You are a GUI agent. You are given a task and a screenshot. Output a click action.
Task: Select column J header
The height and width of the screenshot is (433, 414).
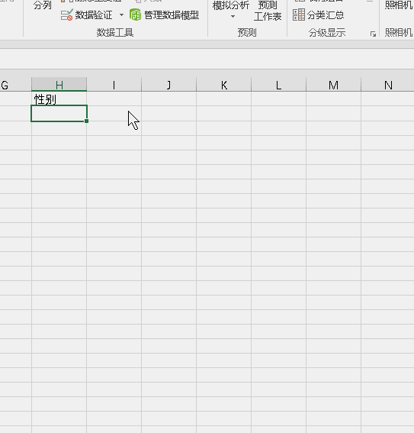168,85
